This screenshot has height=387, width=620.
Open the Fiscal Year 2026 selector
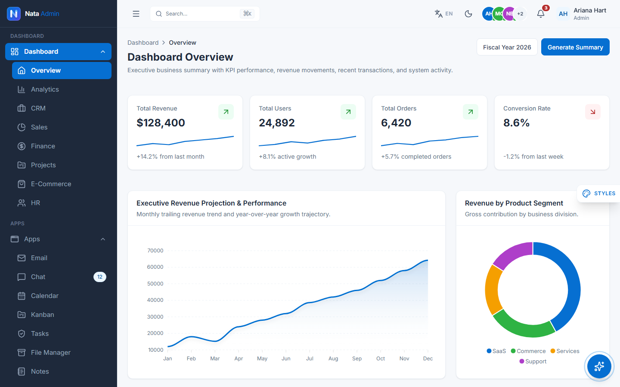507,47
